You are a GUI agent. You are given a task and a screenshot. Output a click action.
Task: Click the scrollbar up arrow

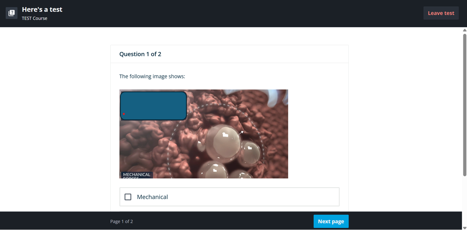[465, 30]
